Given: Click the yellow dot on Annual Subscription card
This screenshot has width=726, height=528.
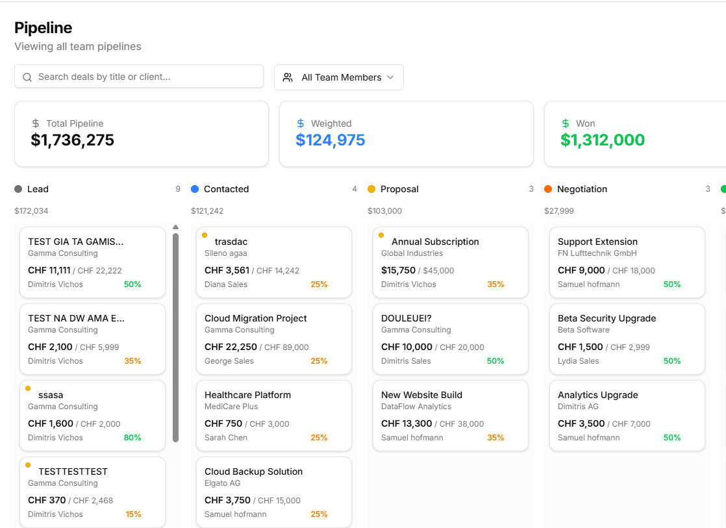Looking at the screenshot, I should pyautogui.click(x=381, y=235).
